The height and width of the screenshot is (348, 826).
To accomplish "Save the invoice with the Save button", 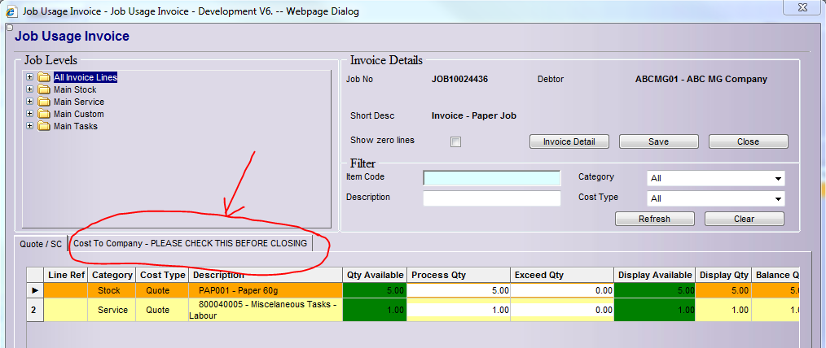I will click(x=658, y=141).
